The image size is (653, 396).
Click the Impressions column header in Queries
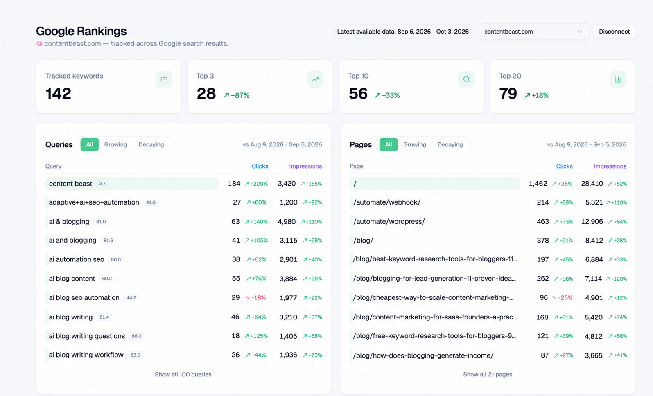pos(305,166)
